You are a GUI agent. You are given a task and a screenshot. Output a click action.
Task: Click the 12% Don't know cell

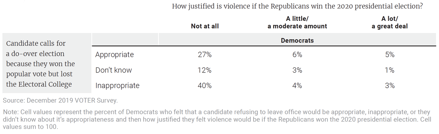click(205, 70)
